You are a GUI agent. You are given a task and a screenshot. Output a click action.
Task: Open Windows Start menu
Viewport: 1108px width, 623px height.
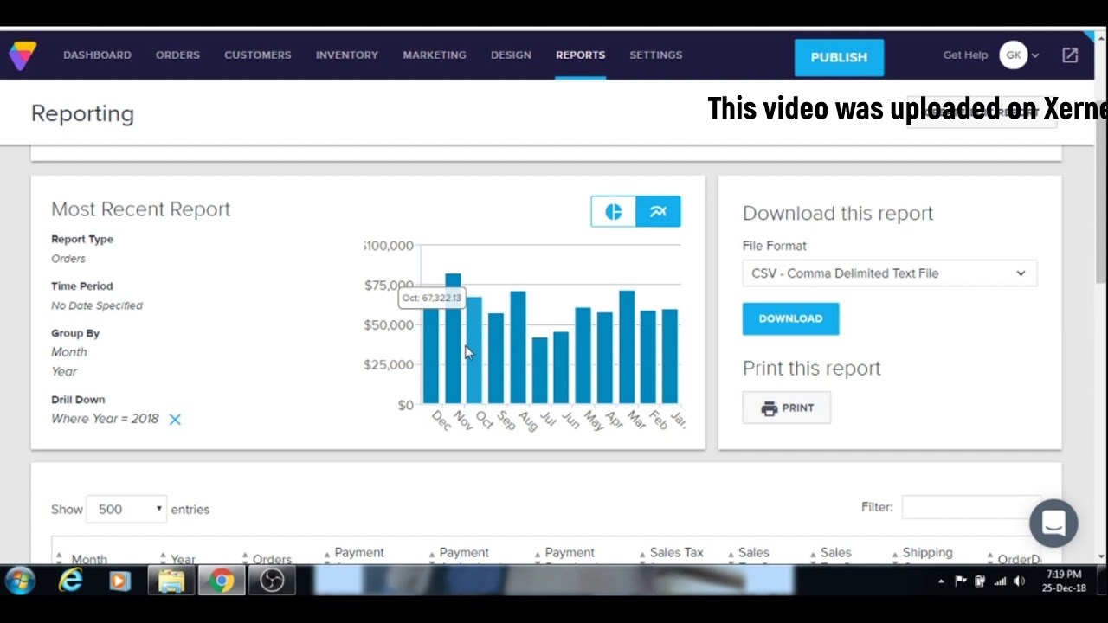click(19, 581)
